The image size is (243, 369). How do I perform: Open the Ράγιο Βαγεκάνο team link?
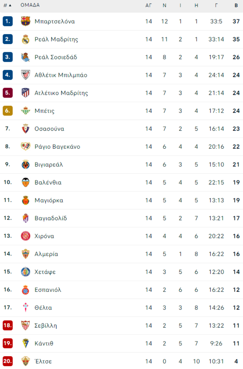57,147
